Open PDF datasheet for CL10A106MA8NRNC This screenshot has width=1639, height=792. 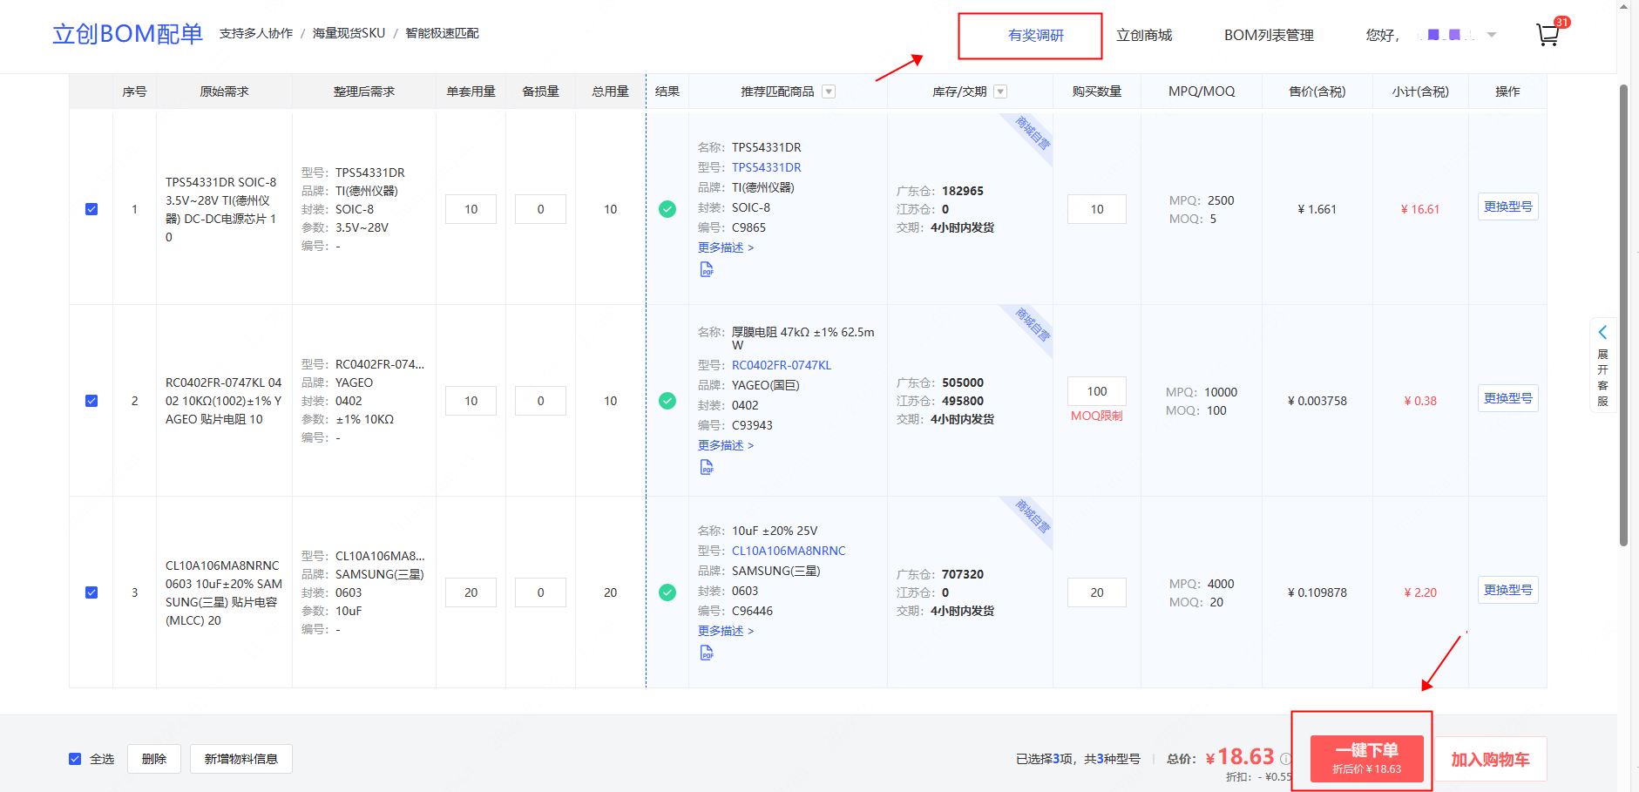coord(707,653)
